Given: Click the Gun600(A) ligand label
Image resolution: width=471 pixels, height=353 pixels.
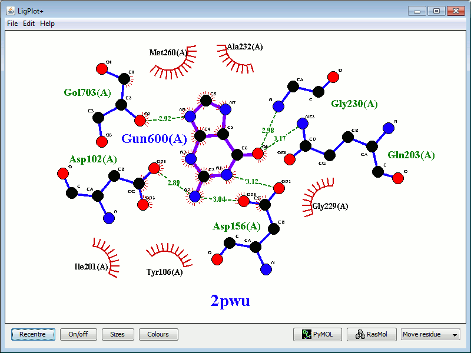Looking at the screenshot, I should pyautogui.click(x=154, y=139).
